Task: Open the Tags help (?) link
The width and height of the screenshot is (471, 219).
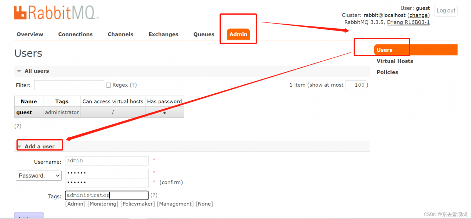Action: tap(154, 195)
